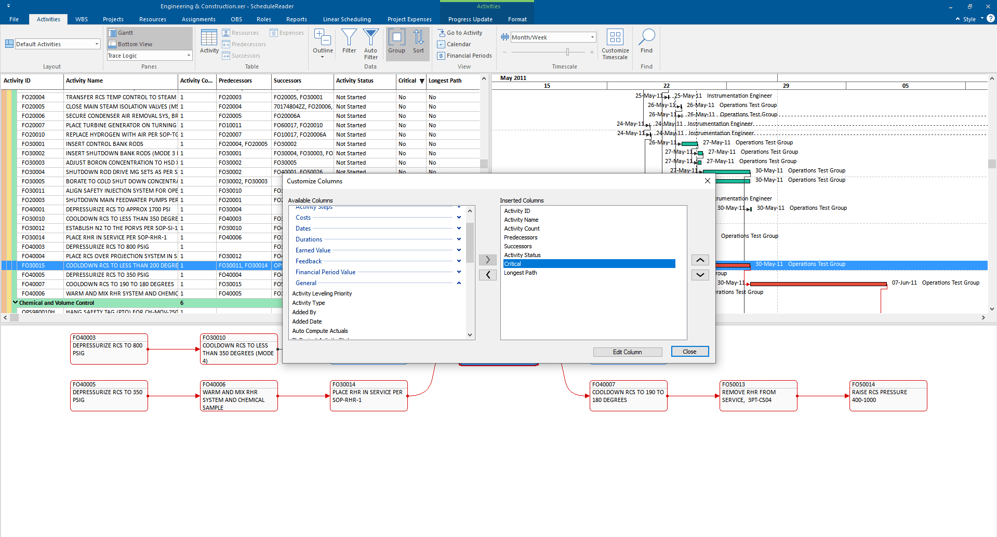
Task: Click FO50014 RAISE RCS PRESSURE logic box
Action: pos(888,396)
